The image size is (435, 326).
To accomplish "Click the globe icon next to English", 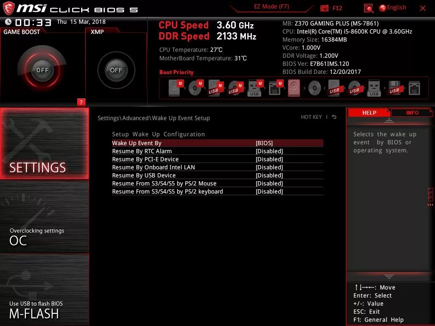I will coord(382,8).
